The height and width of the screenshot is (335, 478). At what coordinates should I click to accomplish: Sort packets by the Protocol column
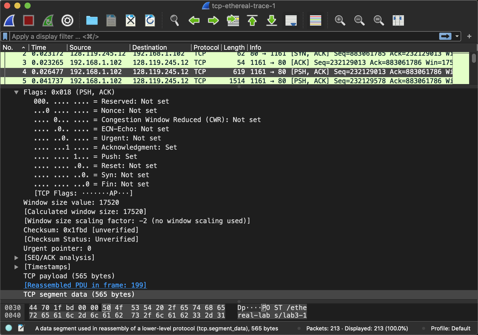[x=206, y=47]
